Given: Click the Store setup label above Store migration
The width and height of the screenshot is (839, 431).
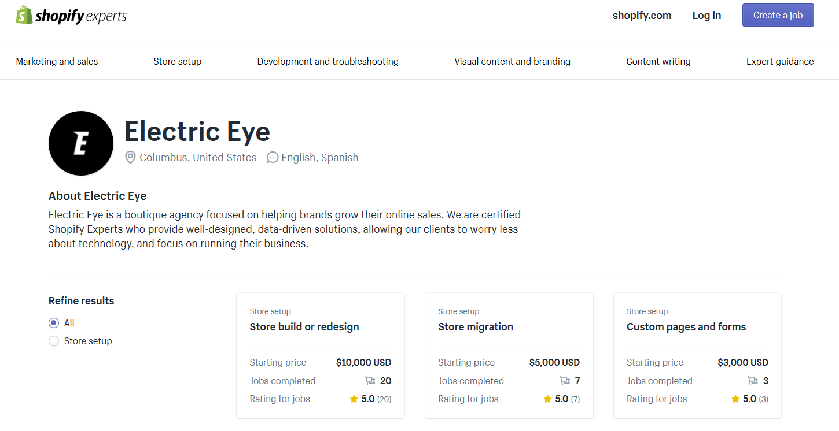Looking at the screenshot, I should [x=459, y=311].
